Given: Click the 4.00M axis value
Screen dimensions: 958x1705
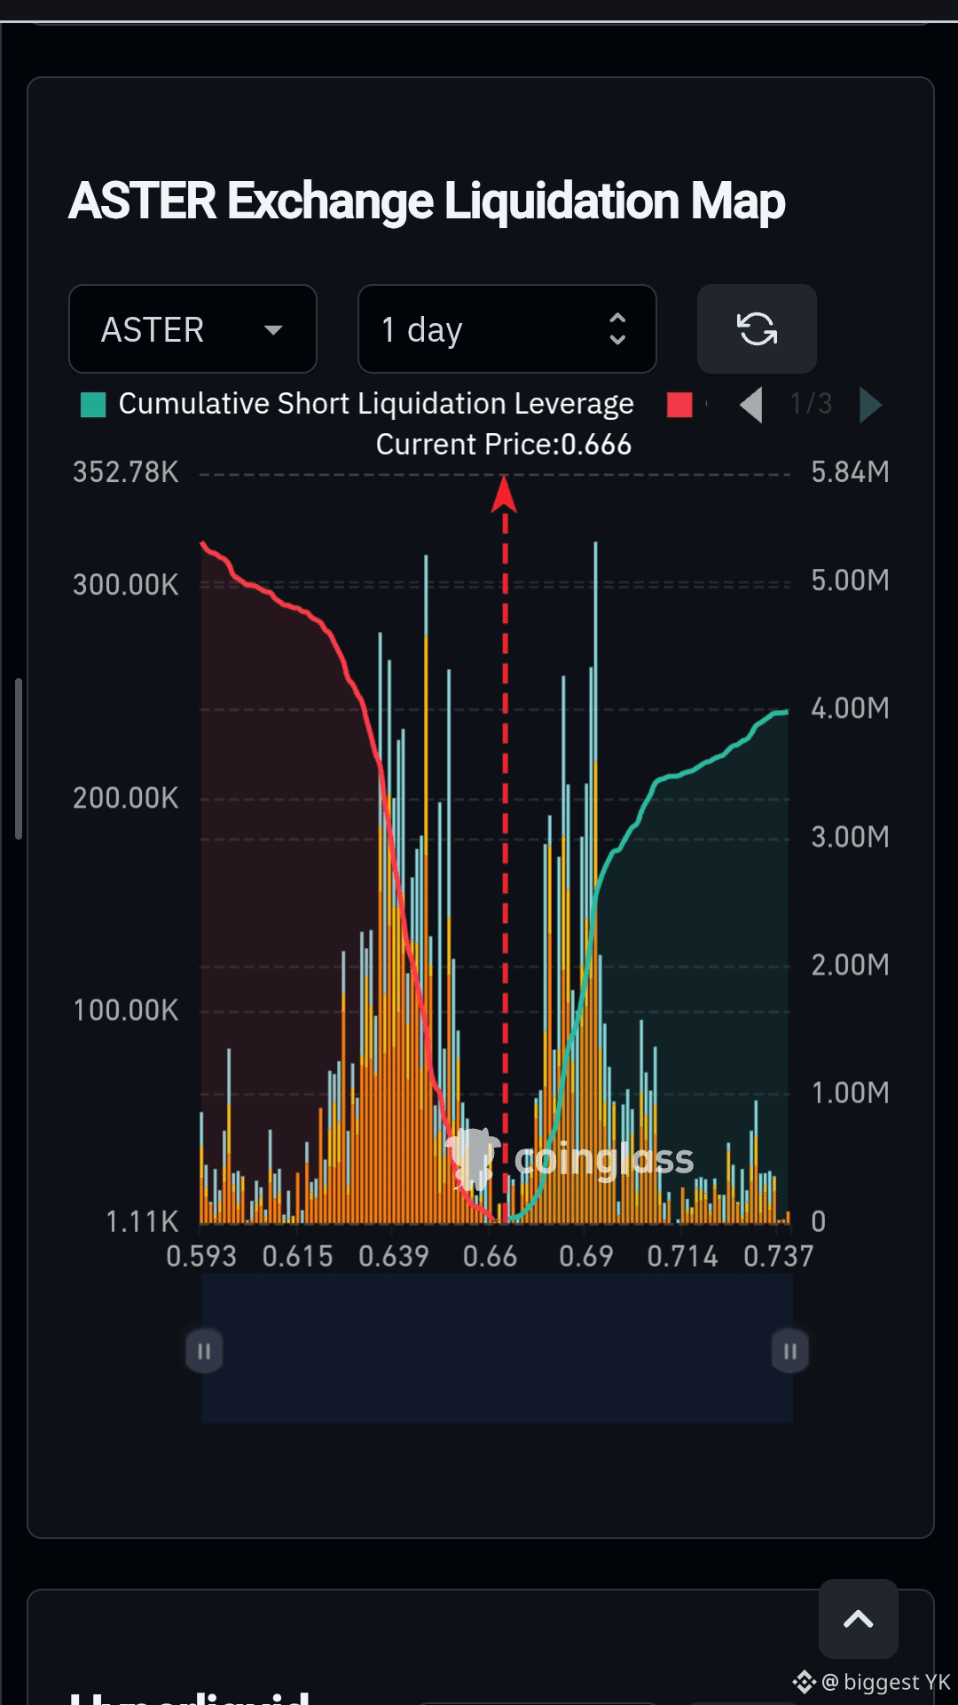Looking at the screenshot, I should 850,708.
